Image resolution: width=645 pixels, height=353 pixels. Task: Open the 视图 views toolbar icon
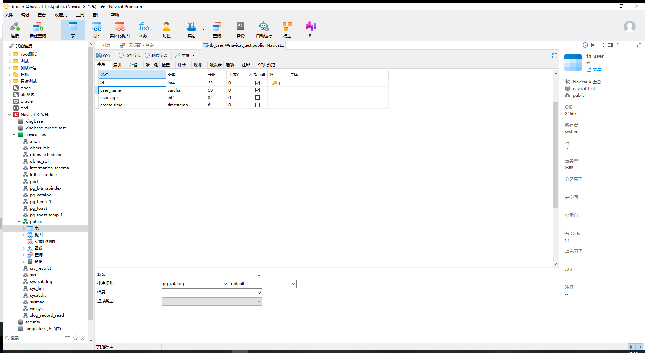click(x=96, y=30)
